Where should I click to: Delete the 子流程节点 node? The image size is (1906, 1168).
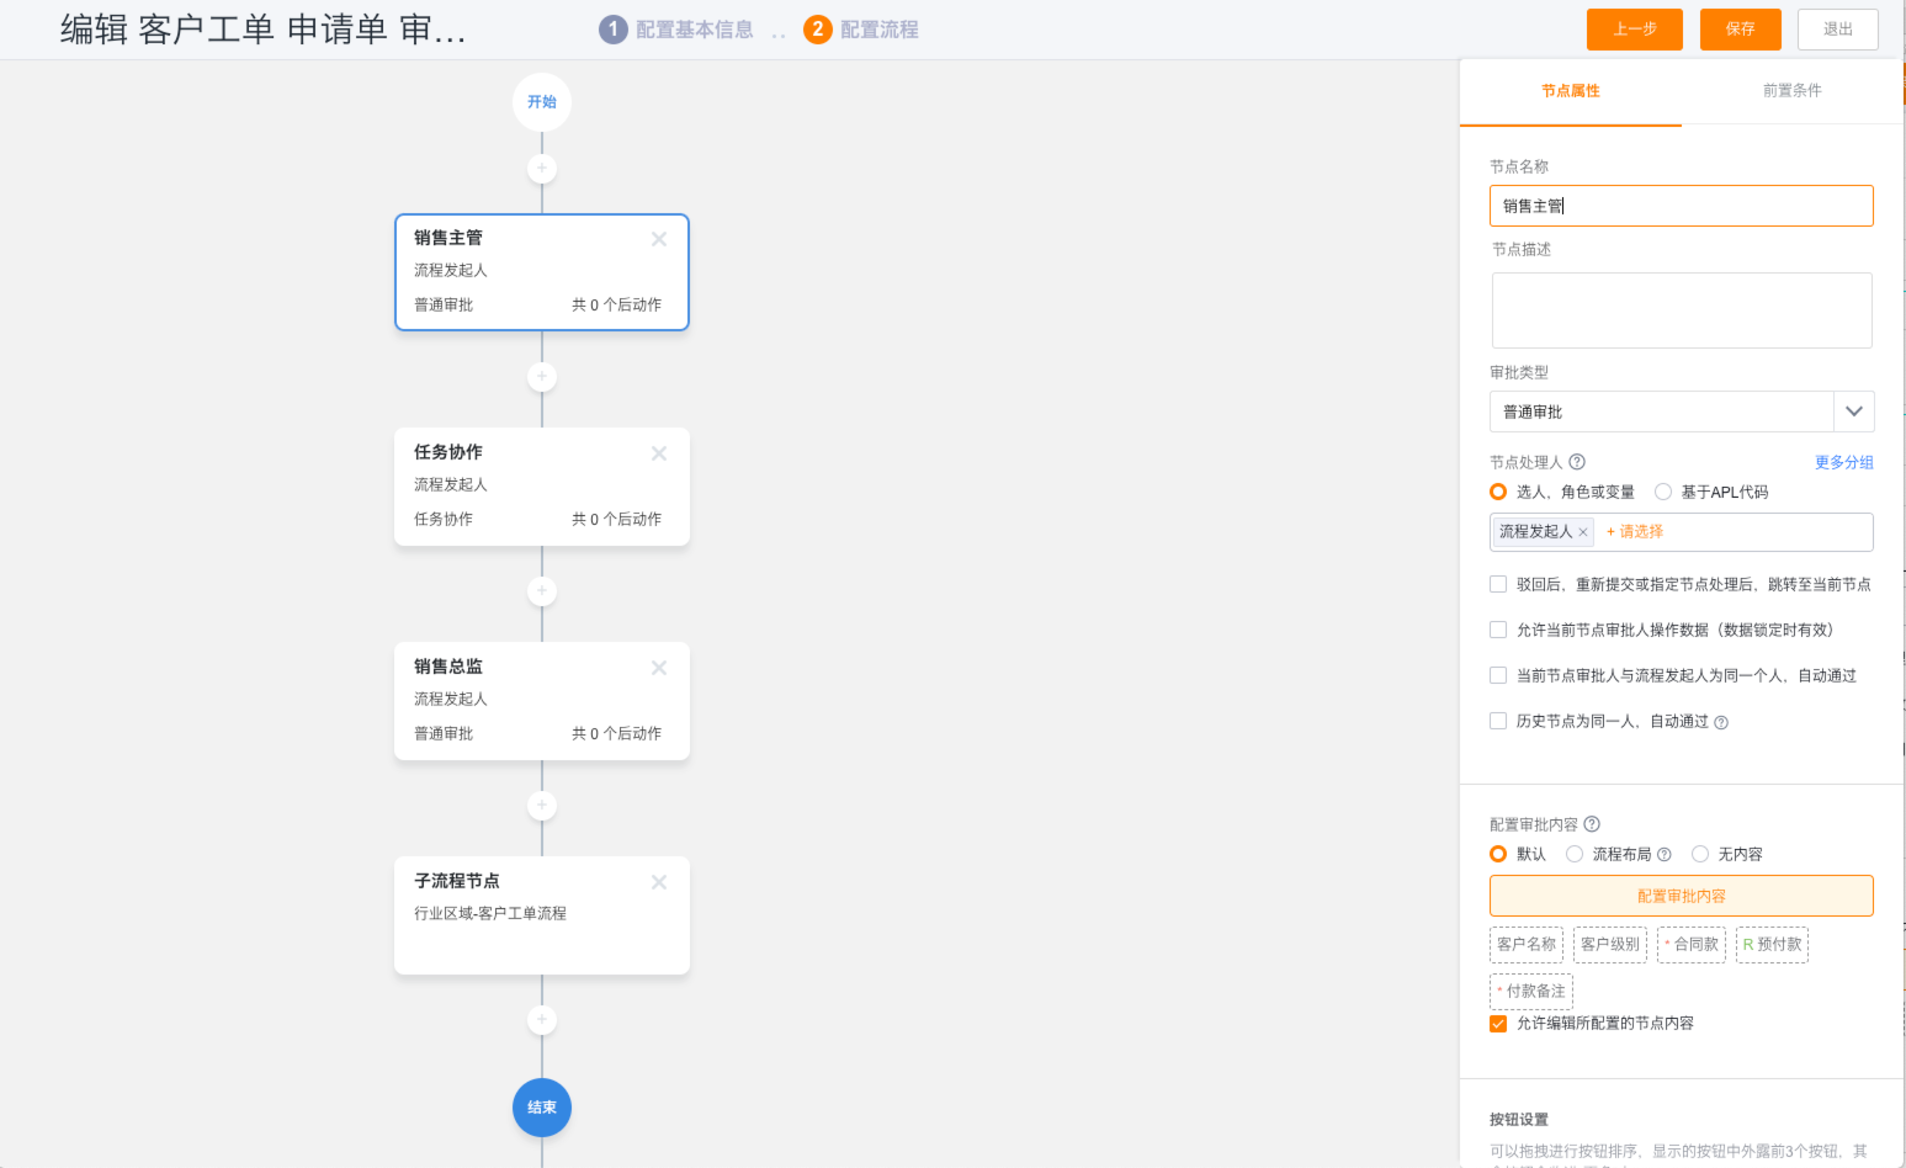pos(659,883)
